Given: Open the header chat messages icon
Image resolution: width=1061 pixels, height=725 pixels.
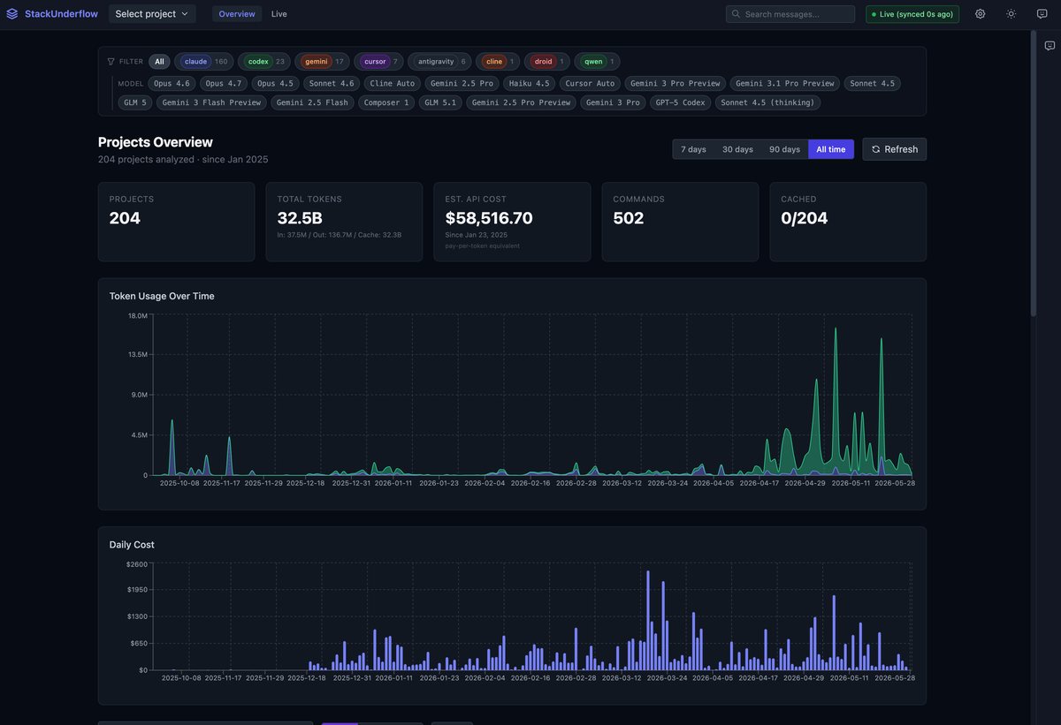Looking at the screenshot, I should point(1042,13).
